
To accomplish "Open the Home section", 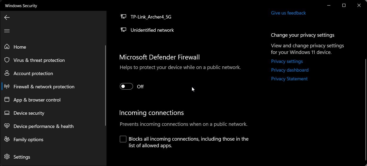I will coord(20,47).
